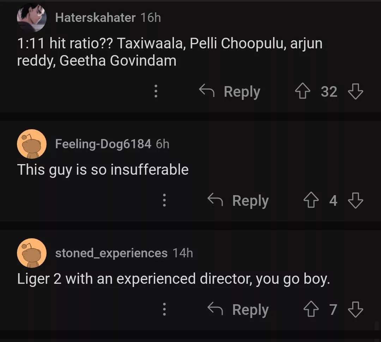Open Haterskahater's profile avatar
The image size is (381, 342).
(x=32, y=18)
